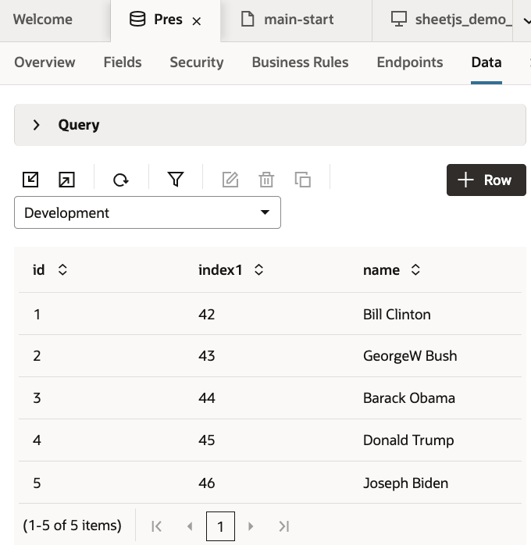Click the page number 1 field
Viewport: 531px width, 556px height.
(x=220, y=526)
